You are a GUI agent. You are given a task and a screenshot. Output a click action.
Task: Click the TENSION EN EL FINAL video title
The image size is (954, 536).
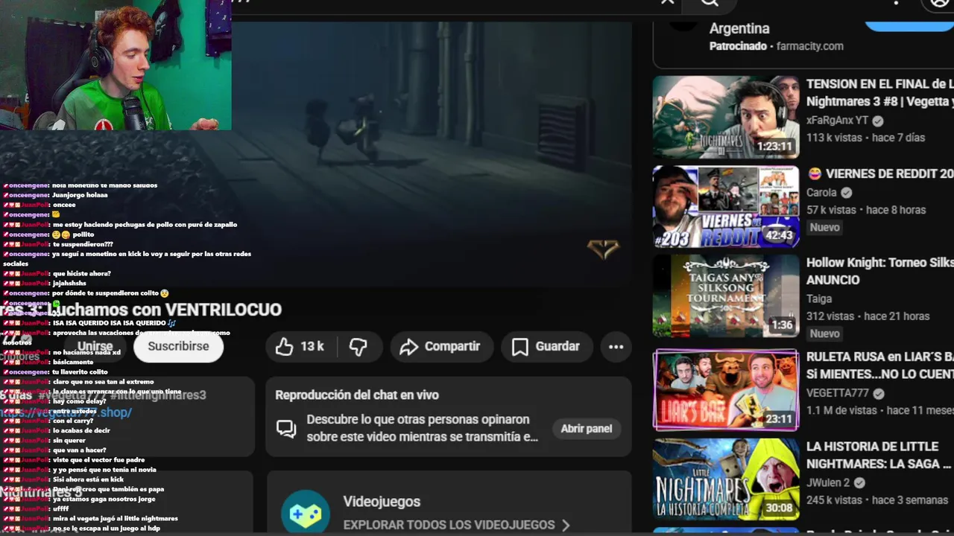[x=880, y=92]
